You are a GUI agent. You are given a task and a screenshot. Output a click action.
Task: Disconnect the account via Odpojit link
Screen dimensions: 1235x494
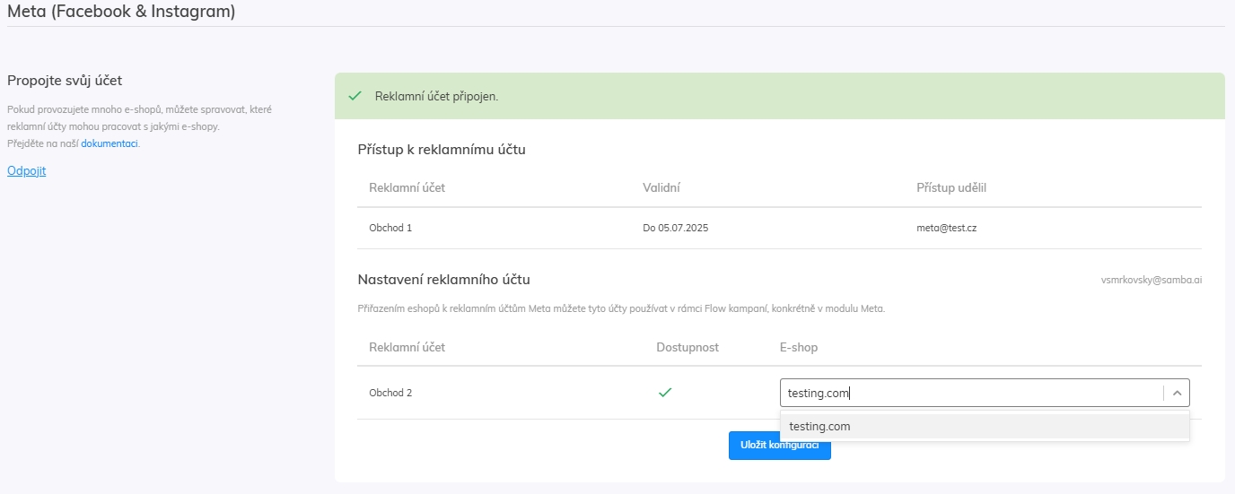pos(26,170)
